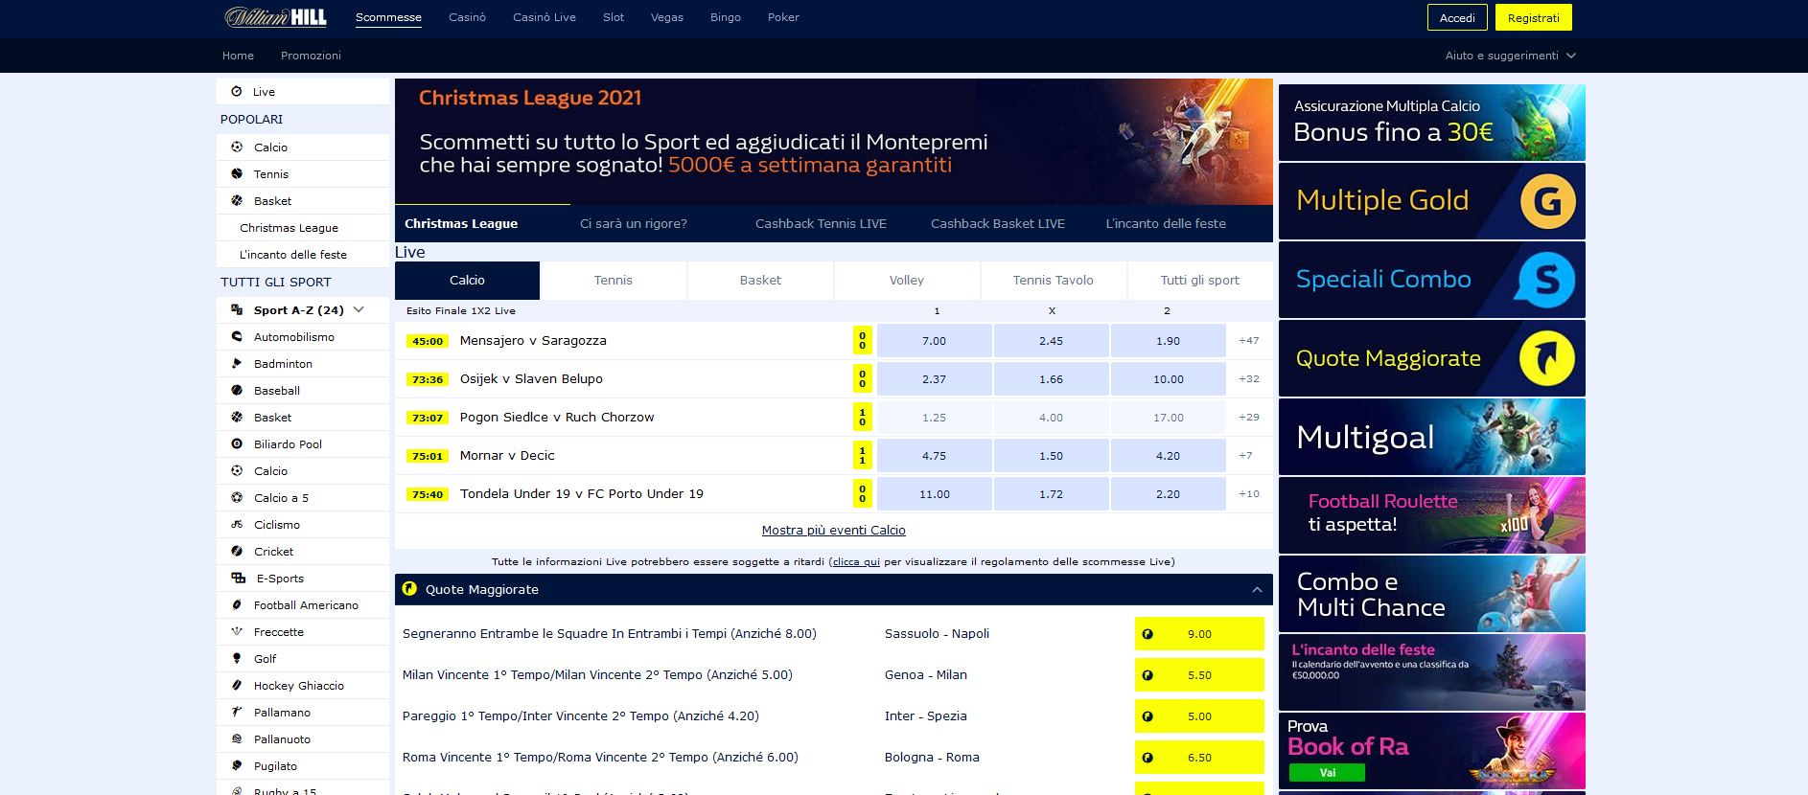Select the Tennis live tab
Screen dimensions: 1808x795
614,281
